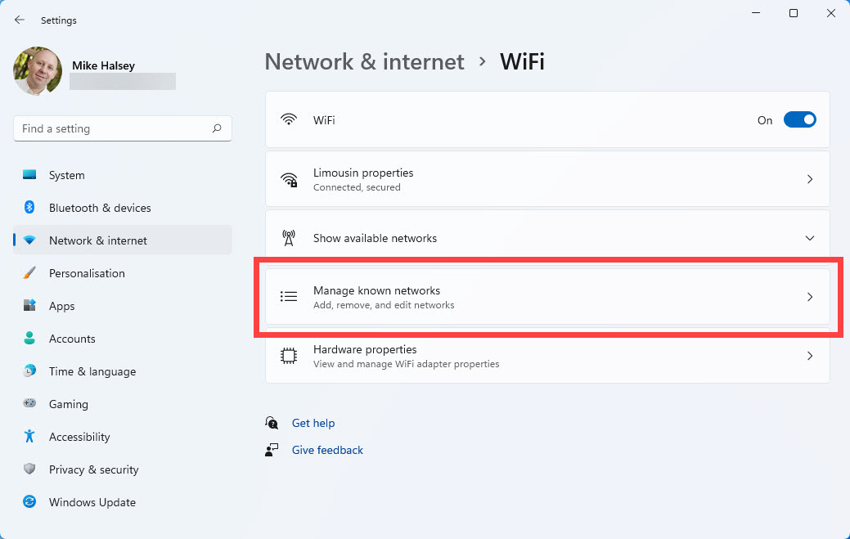
Task: Click the Gaming controller icon in sidebar
Action: [x=29, y=404]
